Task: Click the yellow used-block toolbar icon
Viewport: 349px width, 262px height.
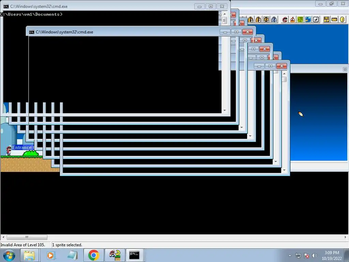Action: (334, 19)
